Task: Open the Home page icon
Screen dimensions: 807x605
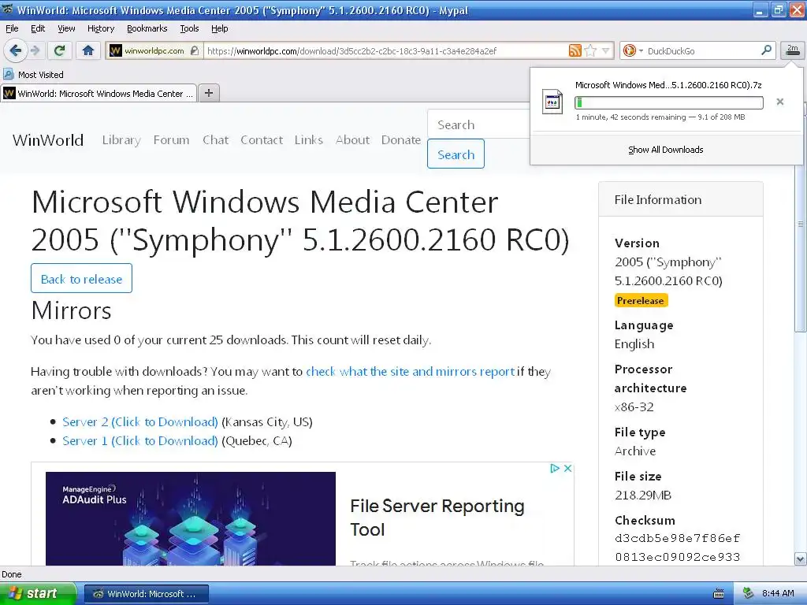Action: coord(88,50)
